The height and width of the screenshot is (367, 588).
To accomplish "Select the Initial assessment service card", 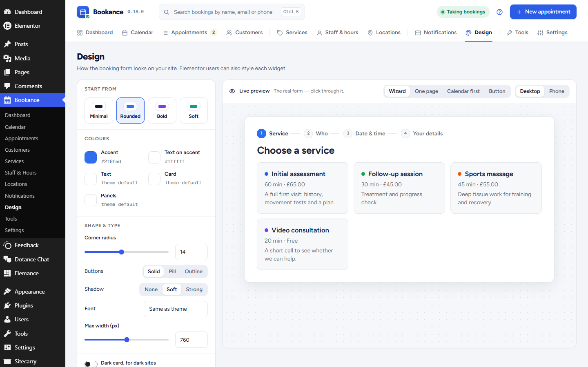I will [x=303, y=188].
